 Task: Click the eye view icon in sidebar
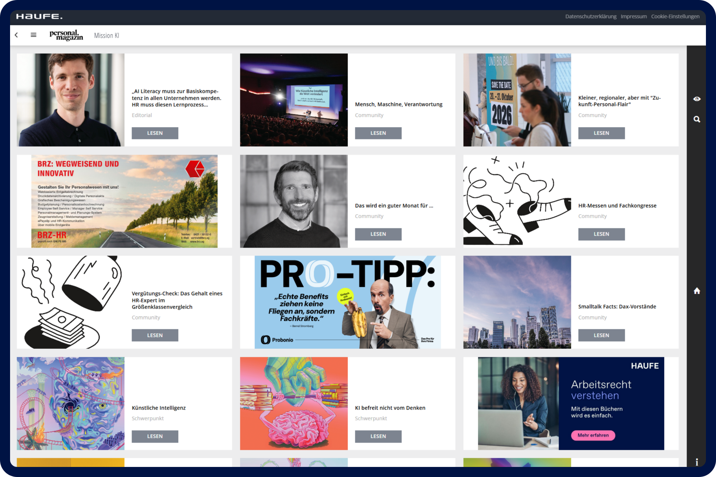697,99
